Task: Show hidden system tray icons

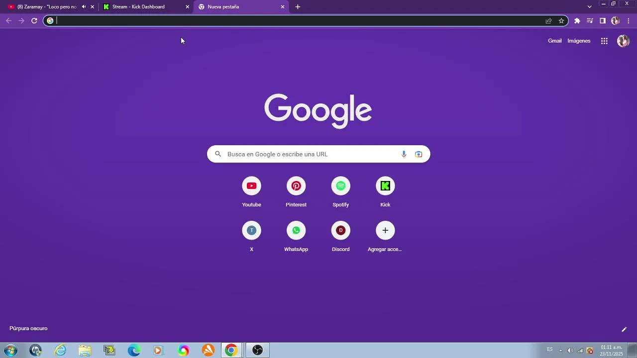Action: [x=561, y=350]
